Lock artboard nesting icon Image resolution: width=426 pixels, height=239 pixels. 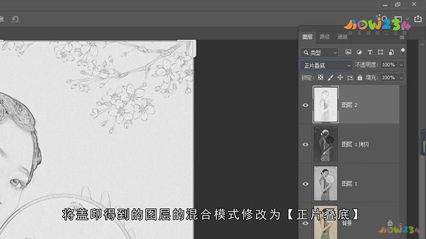tap(350, 78)
